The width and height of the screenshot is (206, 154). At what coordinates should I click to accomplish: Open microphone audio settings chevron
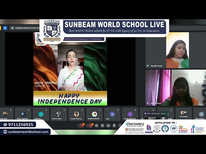(79, 125)
